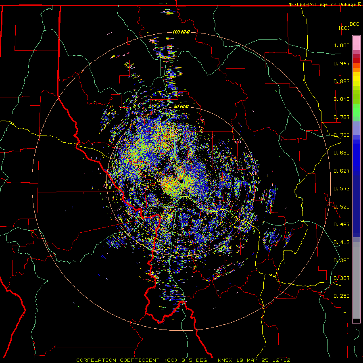Select the 0.627 legend value
This screenshot has width=363, height=363.
[x=342, y=171]
